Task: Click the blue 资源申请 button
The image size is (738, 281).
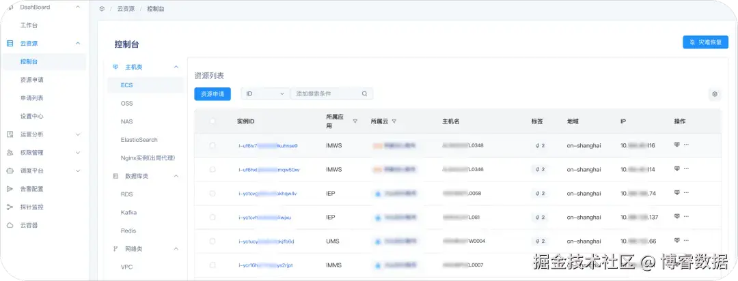Action: [x=213, y=94]
